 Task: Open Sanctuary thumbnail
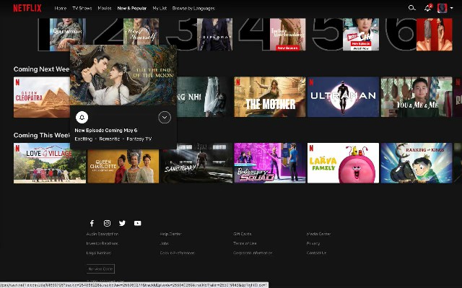[197, 163]
